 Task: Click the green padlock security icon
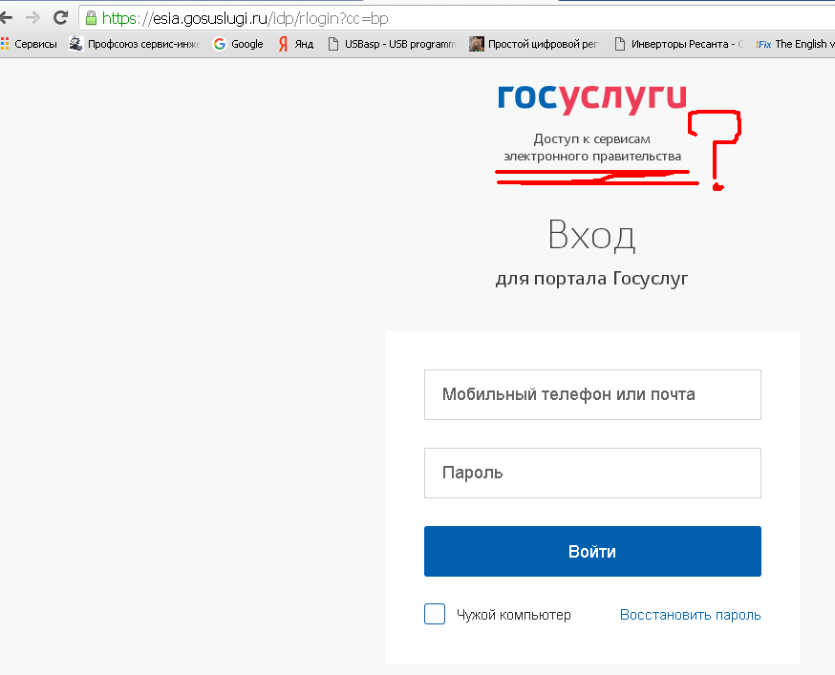(x=91, y=18)
